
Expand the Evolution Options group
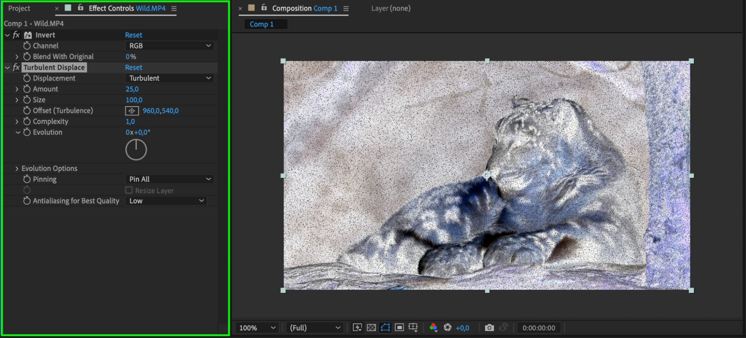click(x=17, y=169)
